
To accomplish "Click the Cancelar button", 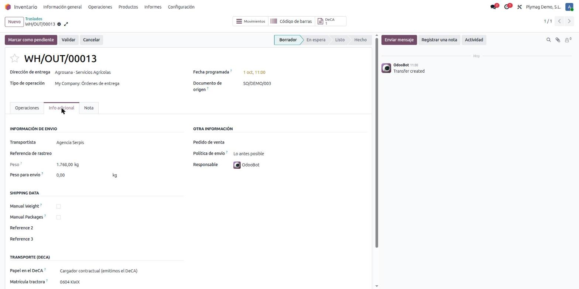I will (91, 40).
